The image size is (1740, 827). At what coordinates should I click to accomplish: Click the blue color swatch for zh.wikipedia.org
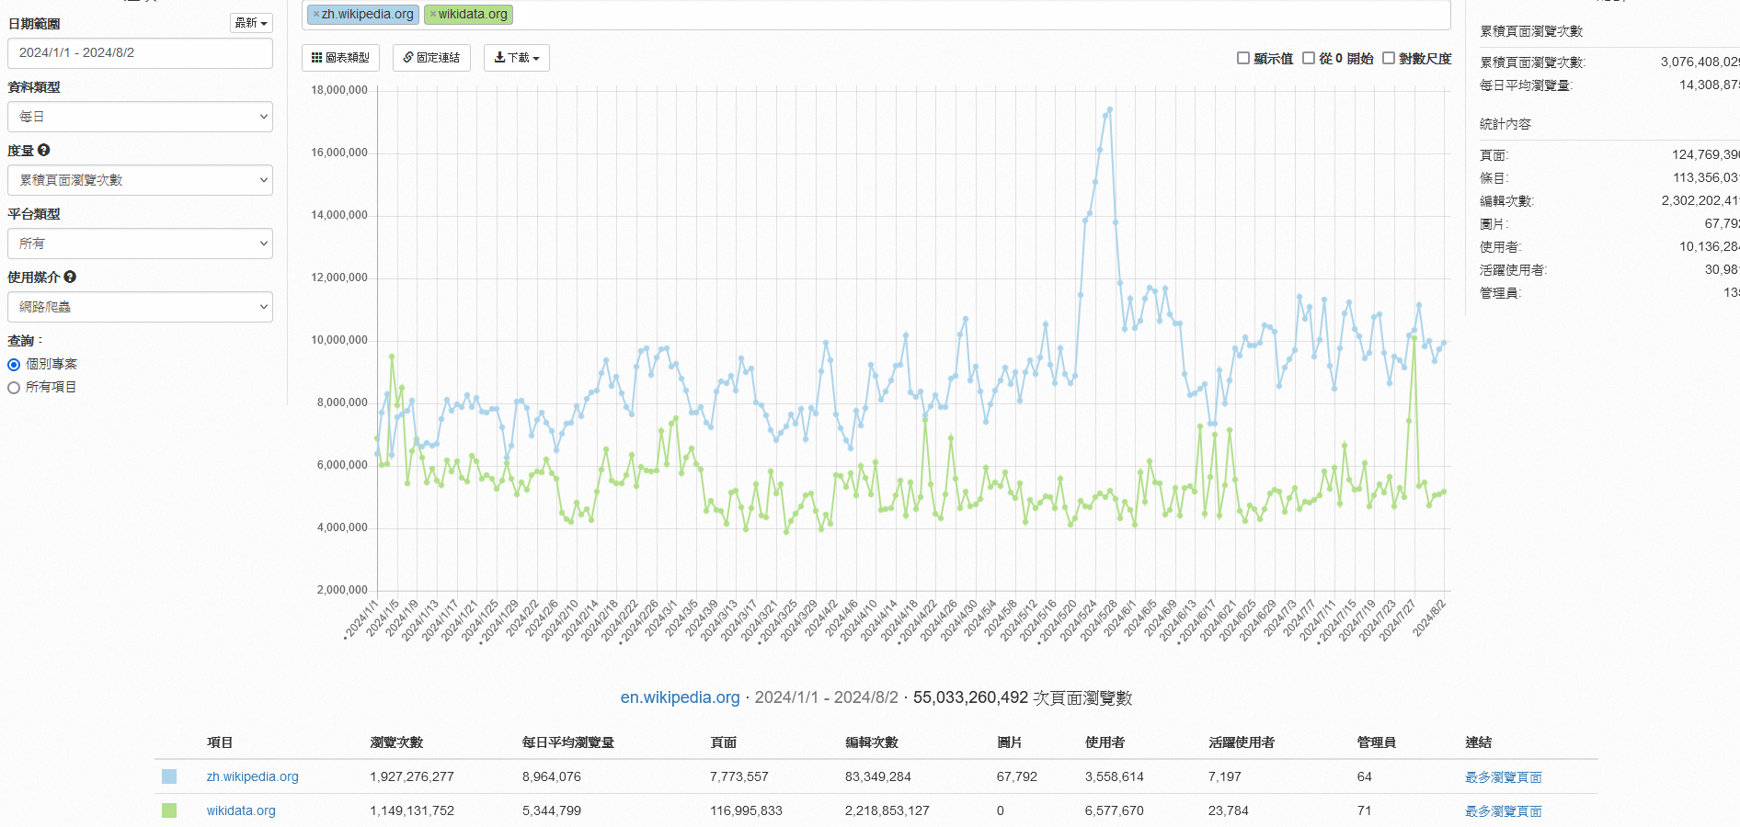169,776
